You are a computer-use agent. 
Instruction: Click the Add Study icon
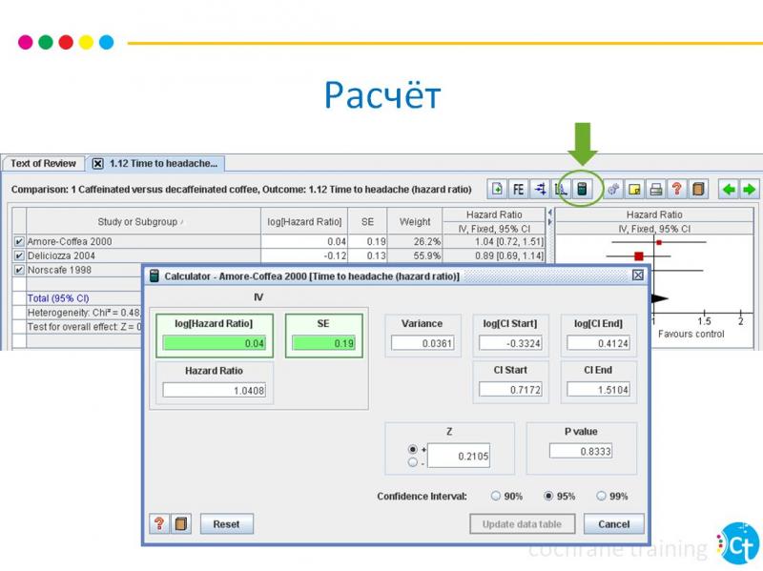click(x=497, y=189)
